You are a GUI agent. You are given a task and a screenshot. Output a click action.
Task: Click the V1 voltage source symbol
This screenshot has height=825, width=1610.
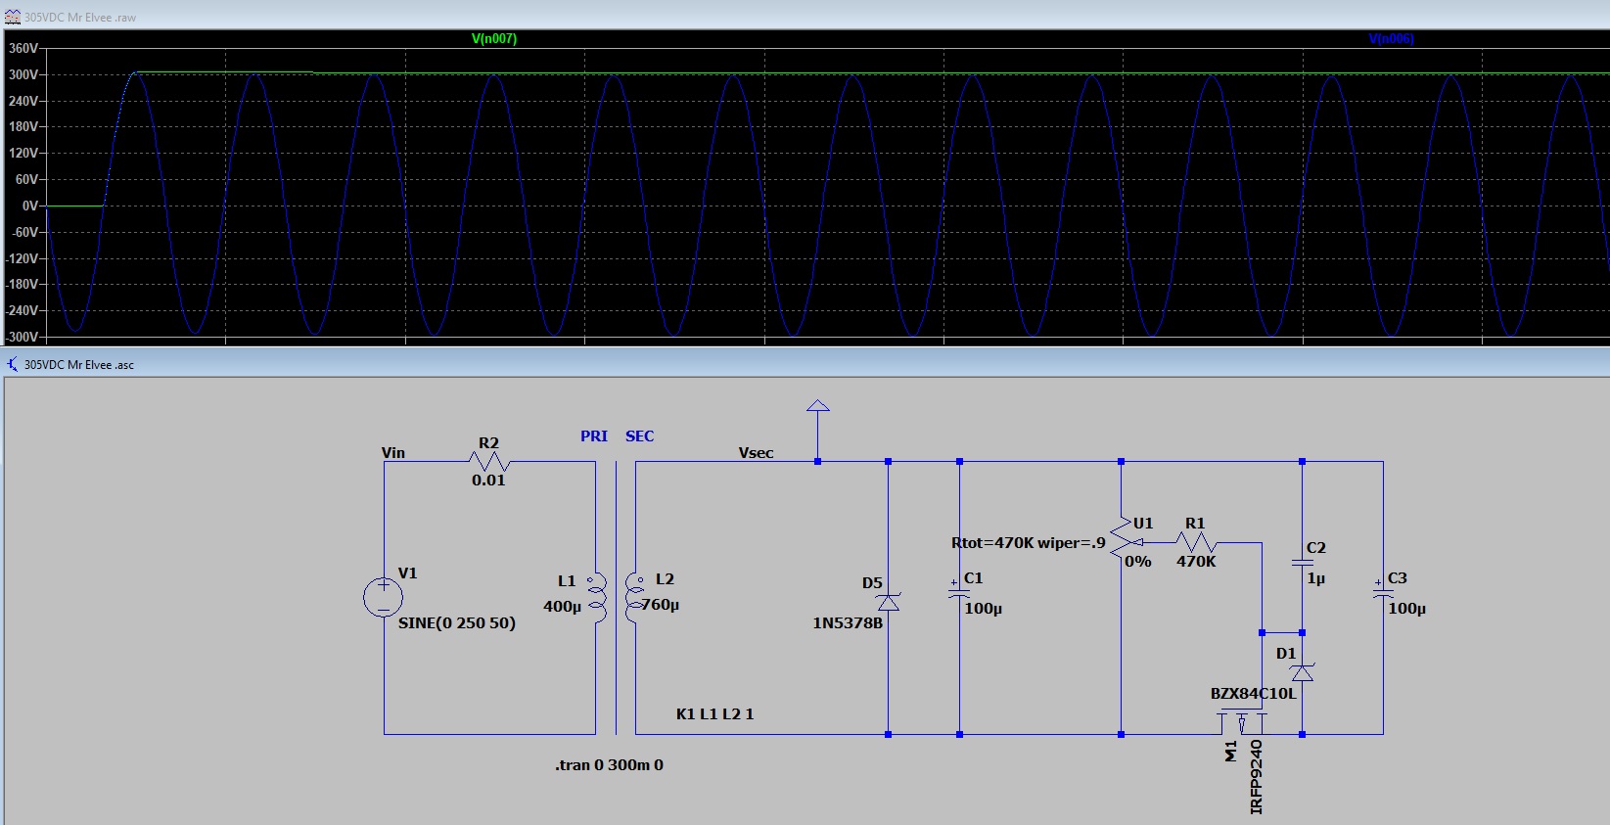tap(383, 597)
